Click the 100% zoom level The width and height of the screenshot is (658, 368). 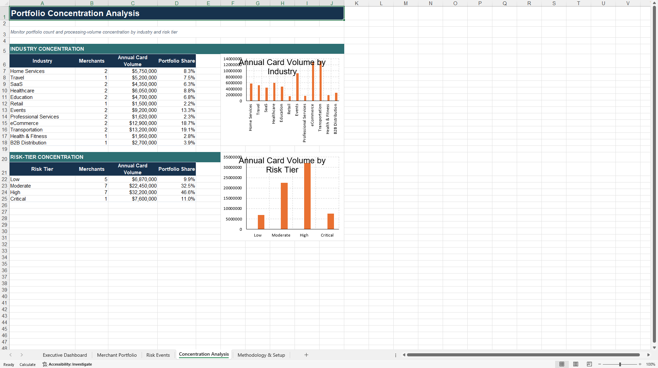[x=650, y=364]
